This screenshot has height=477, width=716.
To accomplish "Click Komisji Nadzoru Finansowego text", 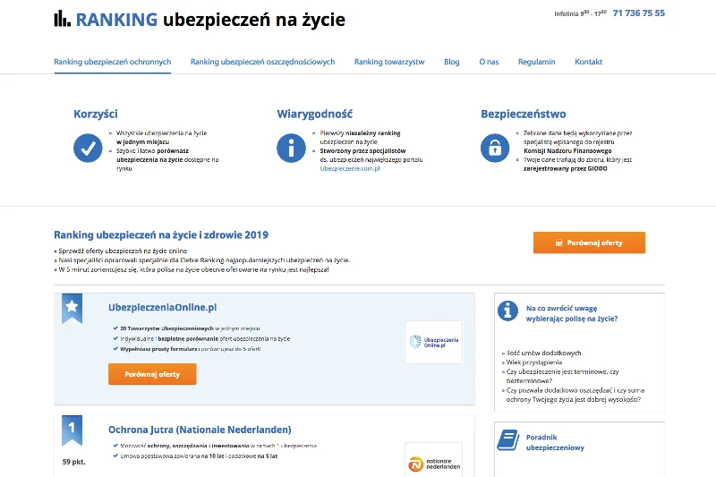I will click(567, 150).
